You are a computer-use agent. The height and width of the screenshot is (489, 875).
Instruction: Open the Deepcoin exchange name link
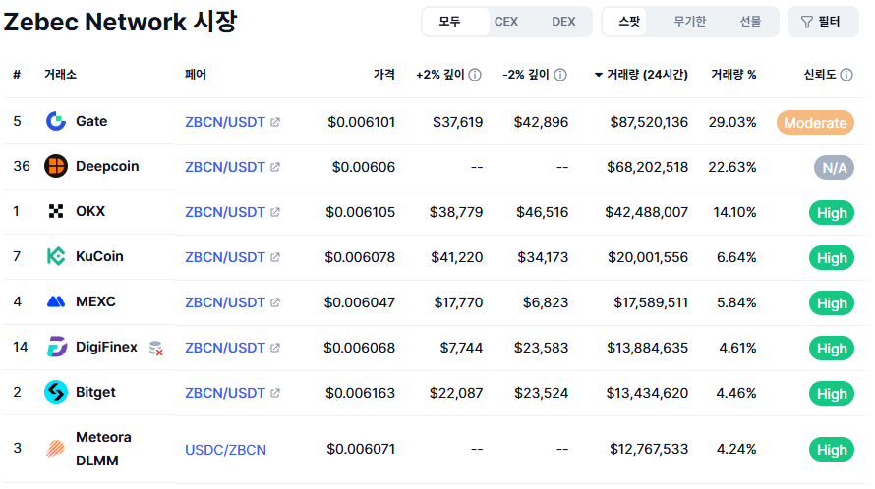(107, 166)
